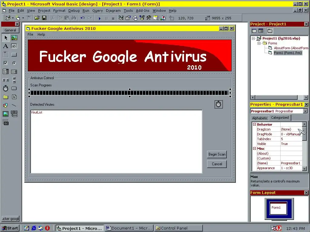
Task: Open the Format menu
Action: tap(59, 11)
